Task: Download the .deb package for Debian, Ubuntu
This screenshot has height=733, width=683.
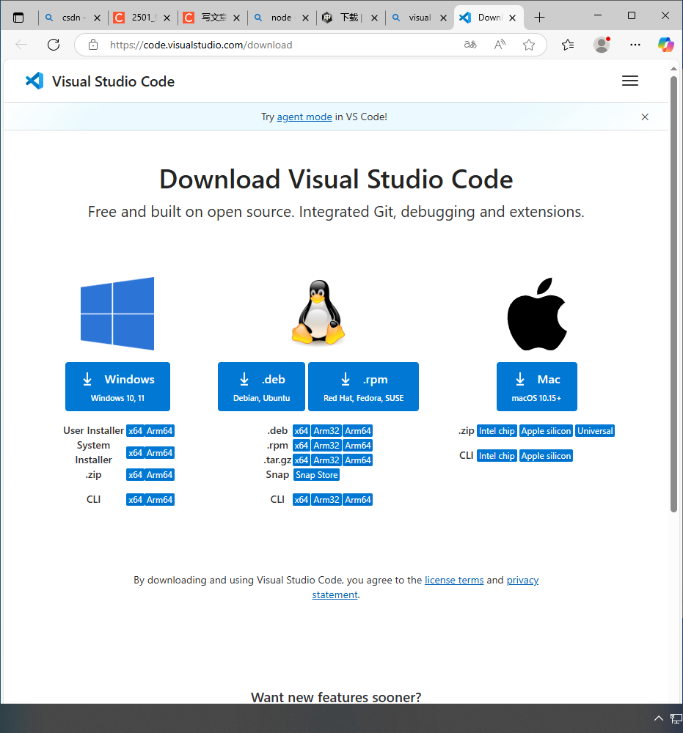Action: pos(261,386)
